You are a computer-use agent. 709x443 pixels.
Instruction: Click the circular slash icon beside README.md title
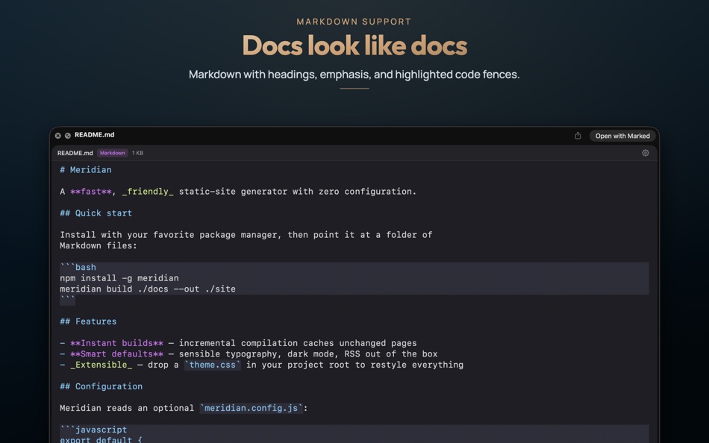pyautogui.click(x=68, y=136)
